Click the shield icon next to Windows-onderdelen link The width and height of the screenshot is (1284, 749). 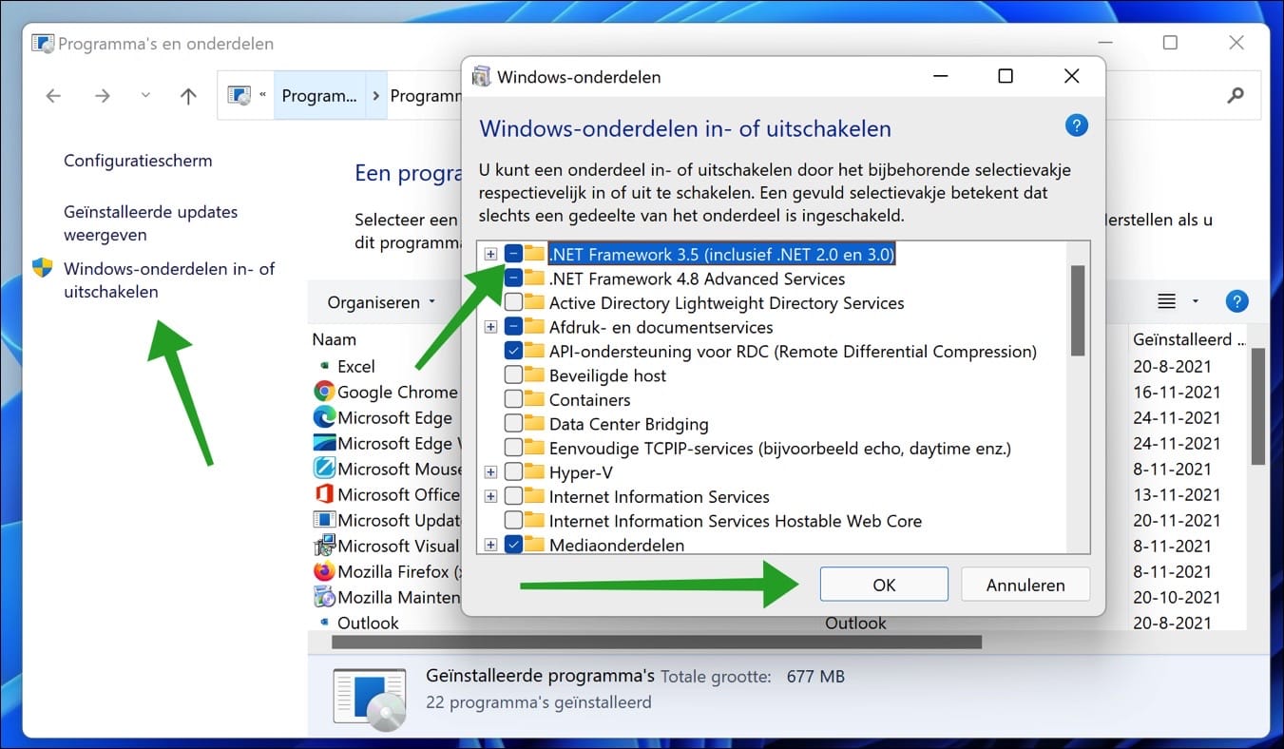pyautogui.click(x=42, y=267)
